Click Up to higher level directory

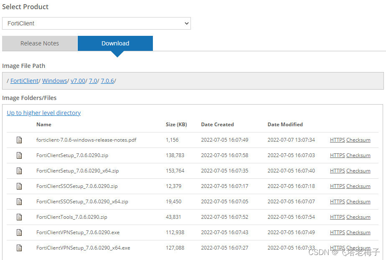[x=43, y=112]
